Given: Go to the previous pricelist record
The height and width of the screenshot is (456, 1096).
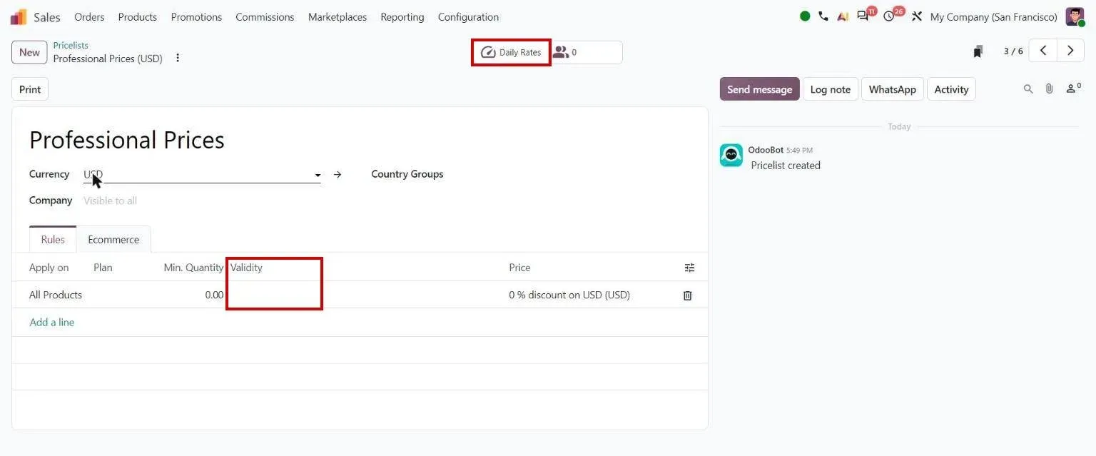Looking at the screenshot, I should 1043,51.
